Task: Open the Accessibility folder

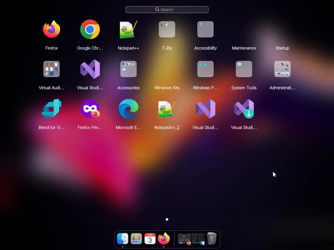Action: tap(205, 29)
